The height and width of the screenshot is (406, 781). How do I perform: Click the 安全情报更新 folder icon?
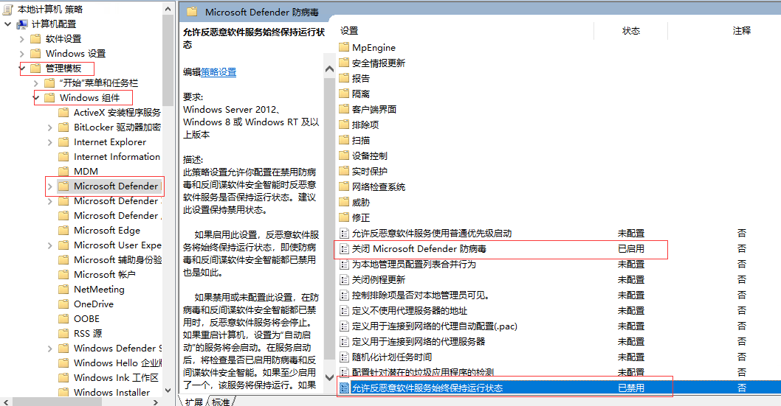coord(344,63)
